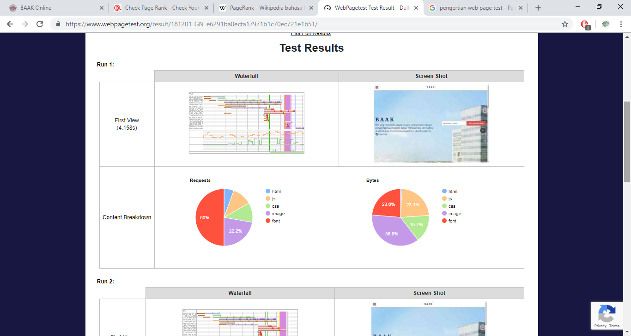
Task: Go back using browser back arrow
Action: click(x=10, y=24)
